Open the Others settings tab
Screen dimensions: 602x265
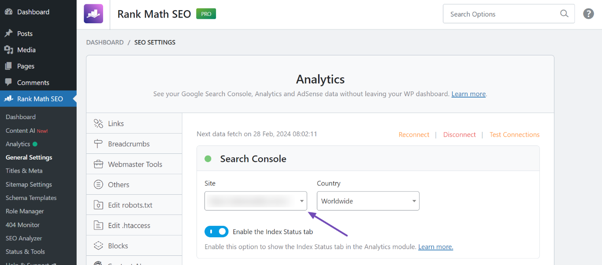point(134,185)
